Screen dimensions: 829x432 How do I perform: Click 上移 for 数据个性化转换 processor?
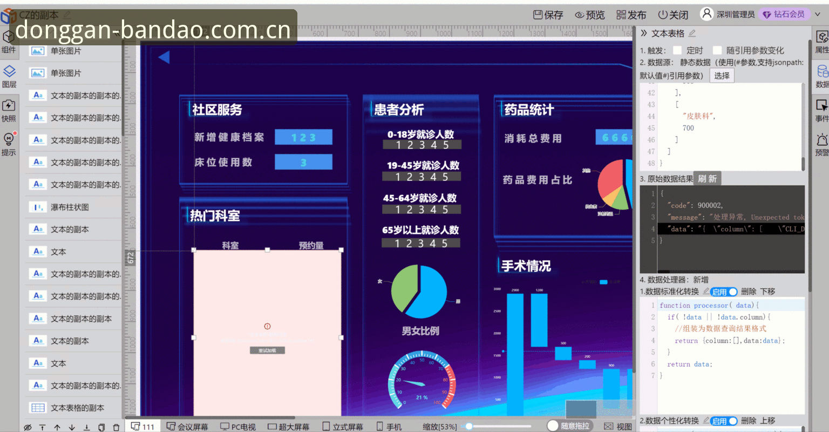[767, 421]
